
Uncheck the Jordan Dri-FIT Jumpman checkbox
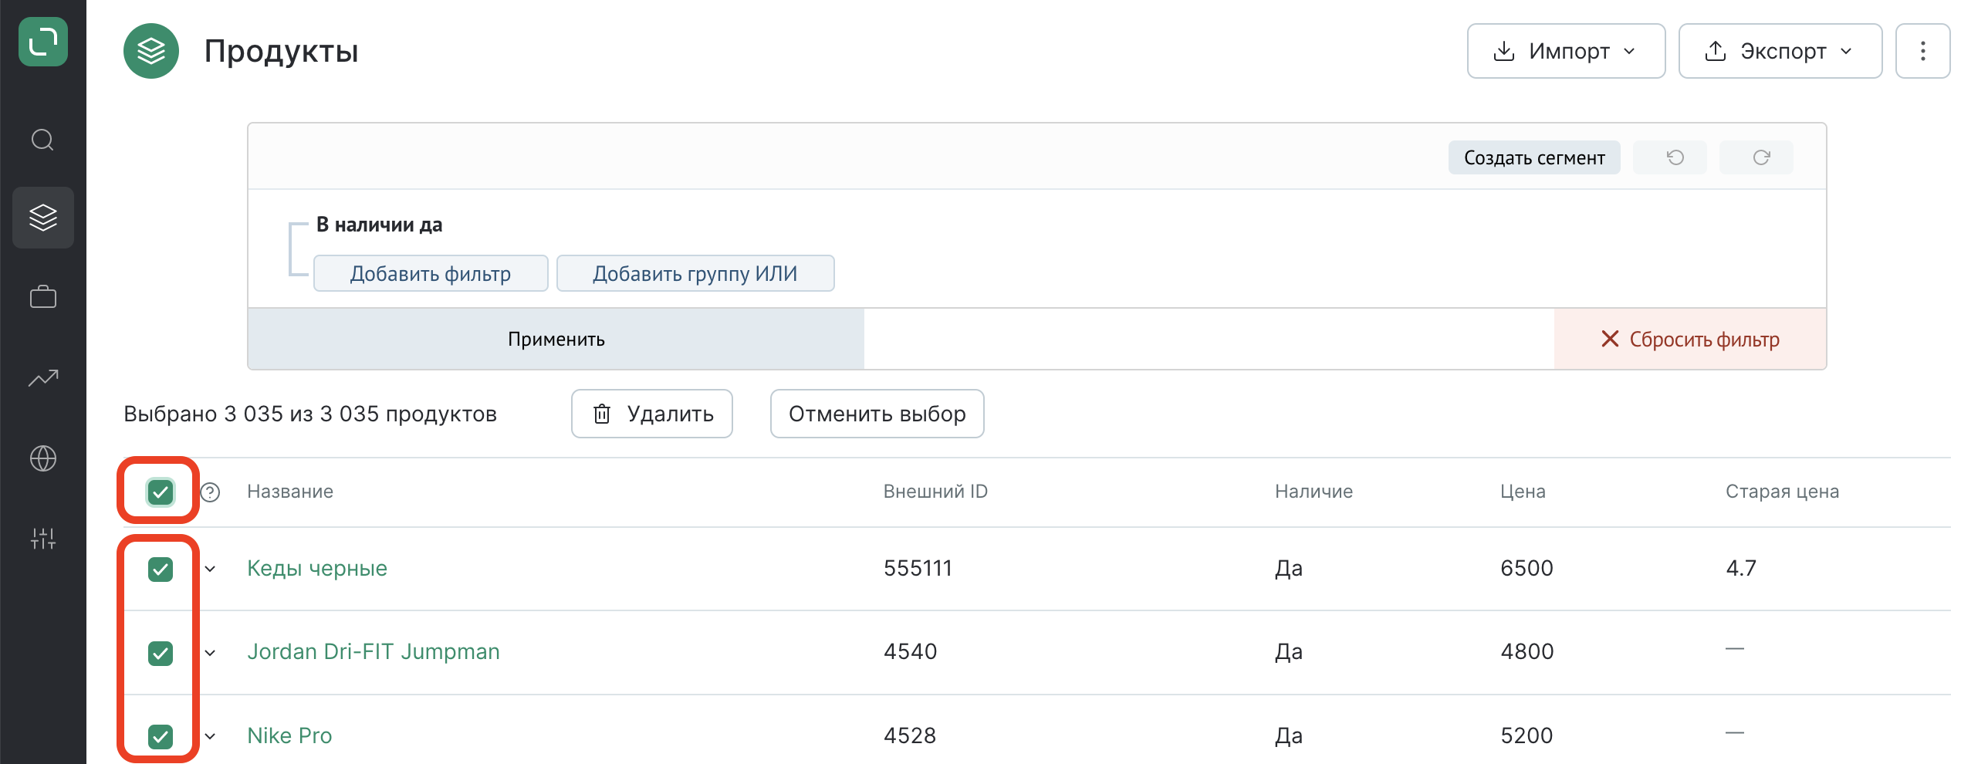(x=161, y=653)
